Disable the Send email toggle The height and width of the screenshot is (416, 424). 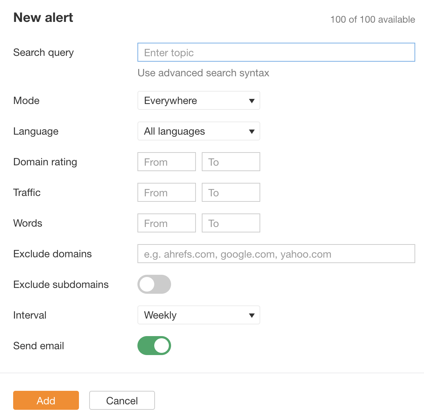(x=154, y=346)
